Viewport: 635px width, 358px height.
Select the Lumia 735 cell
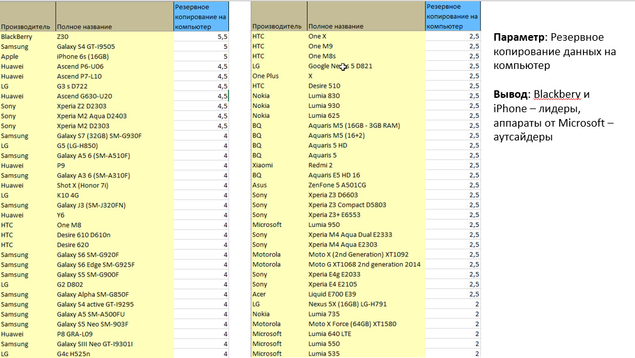coord(366,314)
